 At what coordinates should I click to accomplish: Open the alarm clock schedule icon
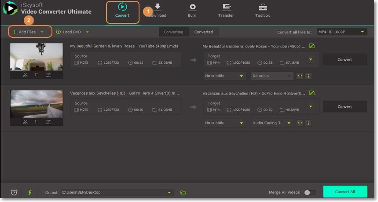pyautogui.click(x=14, y=192)
